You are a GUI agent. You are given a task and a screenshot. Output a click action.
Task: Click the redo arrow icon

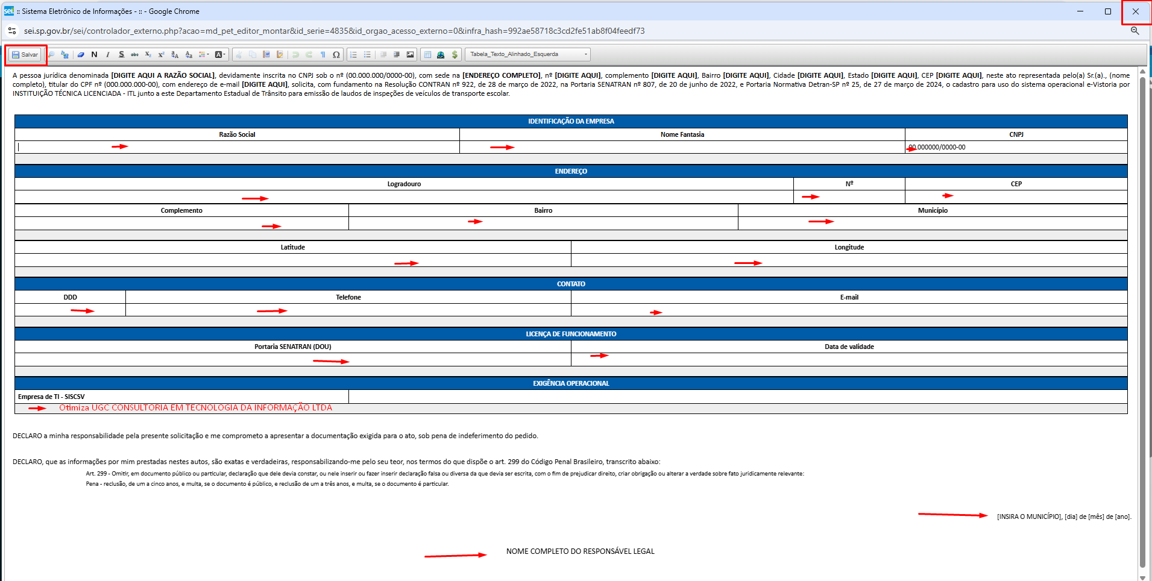[x=309, y=55]
